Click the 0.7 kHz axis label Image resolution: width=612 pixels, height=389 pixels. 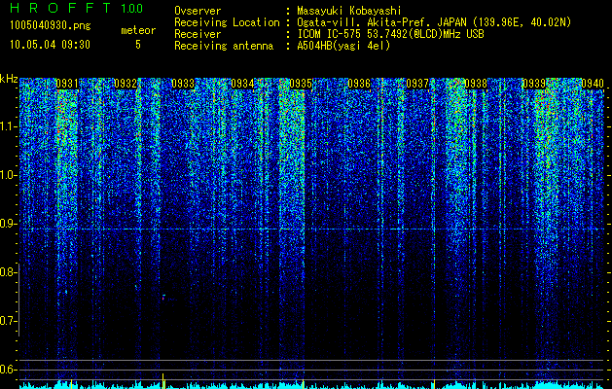click(x=8, y=321)
